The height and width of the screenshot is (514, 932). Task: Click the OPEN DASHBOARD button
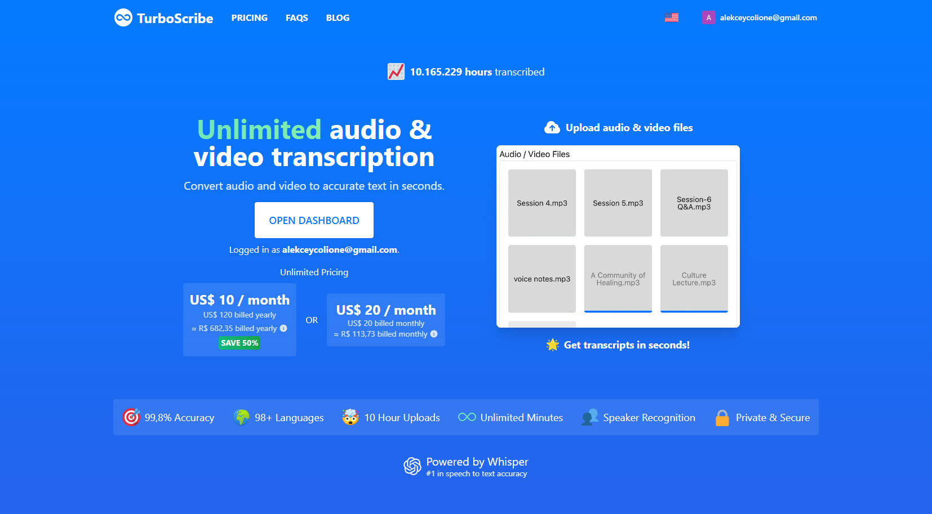click(x=314, y=220)
